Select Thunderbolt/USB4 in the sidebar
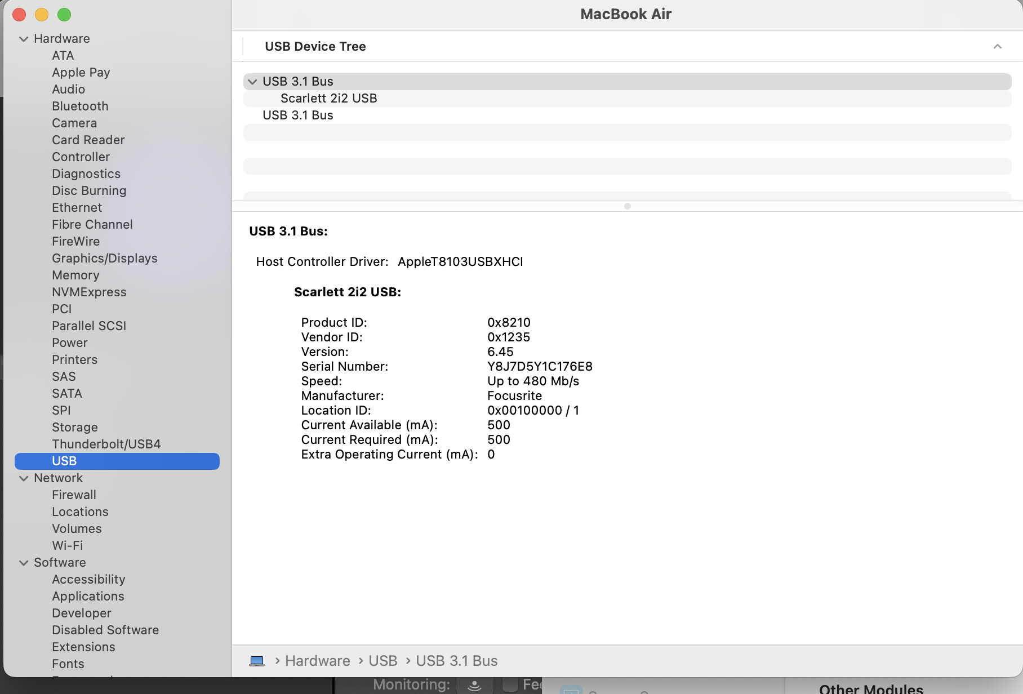 [106, 444]
